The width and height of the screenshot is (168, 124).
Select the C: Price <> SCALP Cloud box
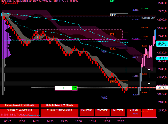click(x=20, y=113)
